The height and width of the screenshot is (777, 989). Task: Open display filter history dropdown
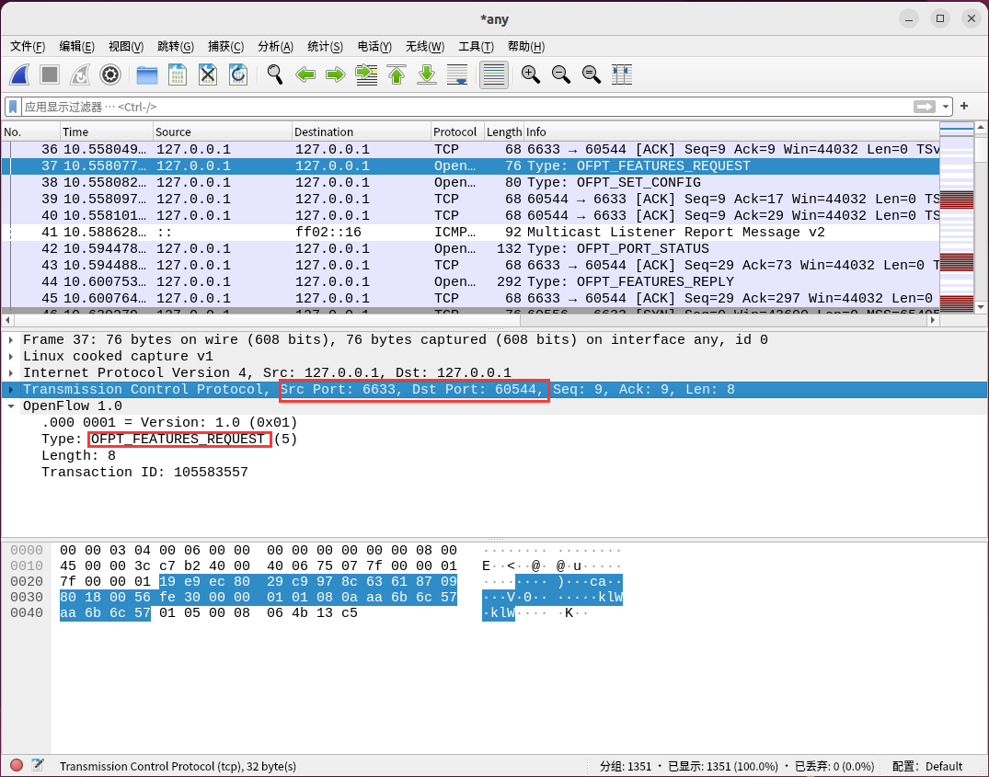[x=945, y=107]
